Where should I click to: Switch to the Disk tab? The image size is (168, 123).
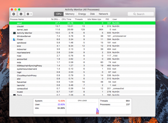[92, 14]
